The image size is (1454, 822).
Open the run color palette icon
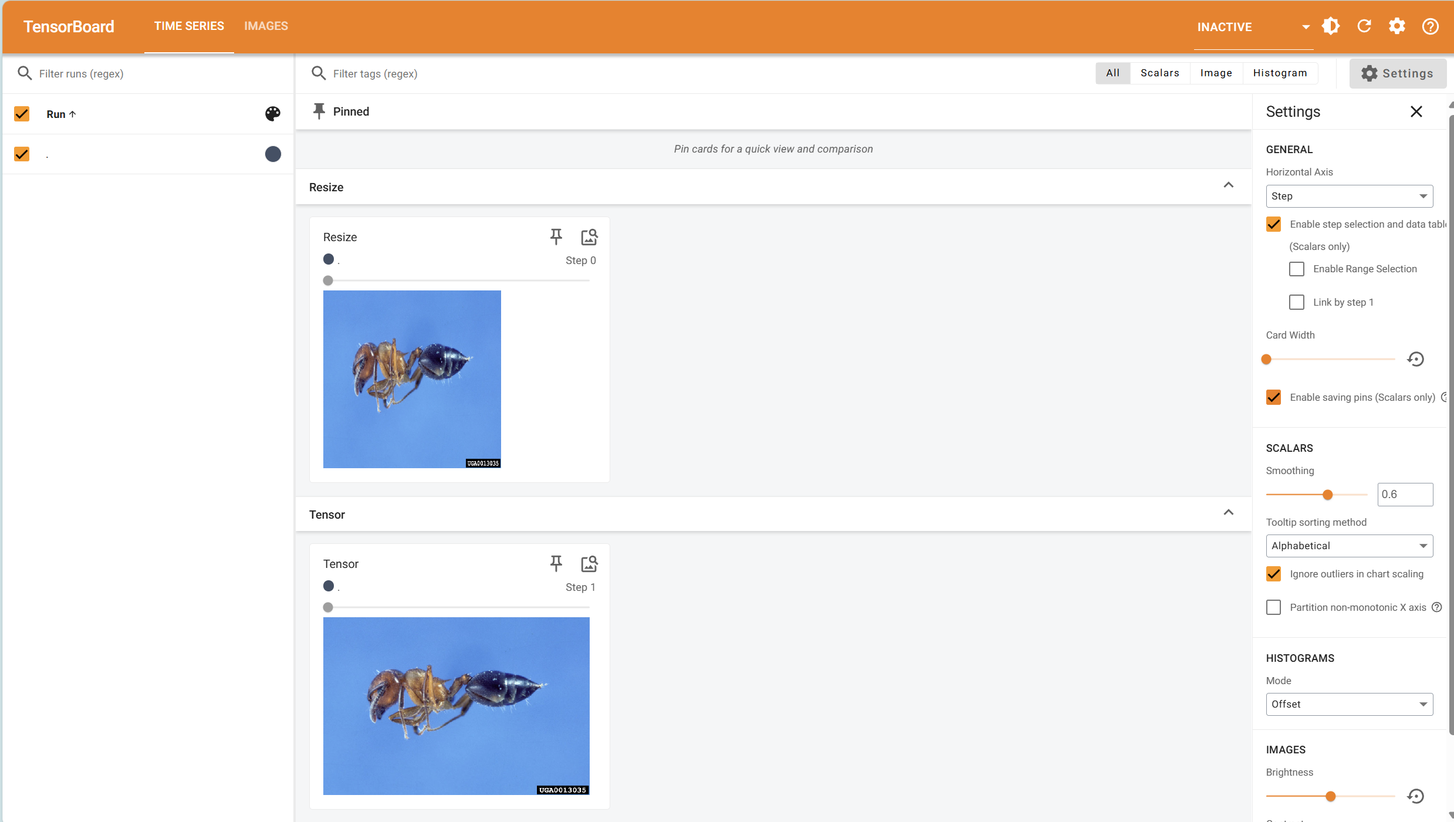click(x=273, y=114)
